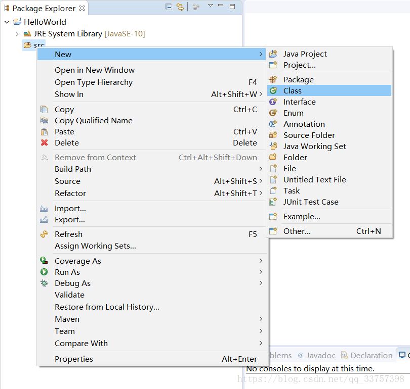Expand the Build Path submenu
The height and width of the screenshot is (389, 410).
pyautogui.click(x=72, y=169)
